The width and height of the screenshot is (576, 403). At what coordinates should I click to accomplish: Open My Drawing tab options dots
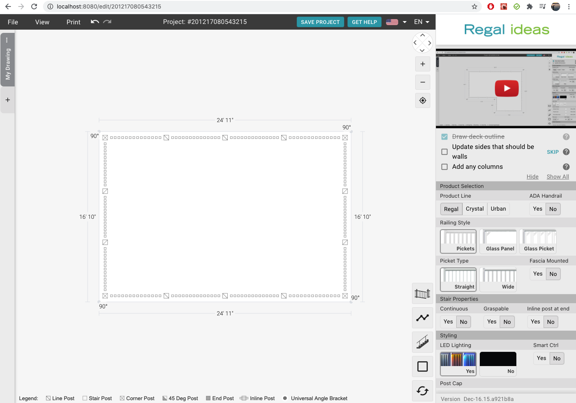[x=7, y=40]
